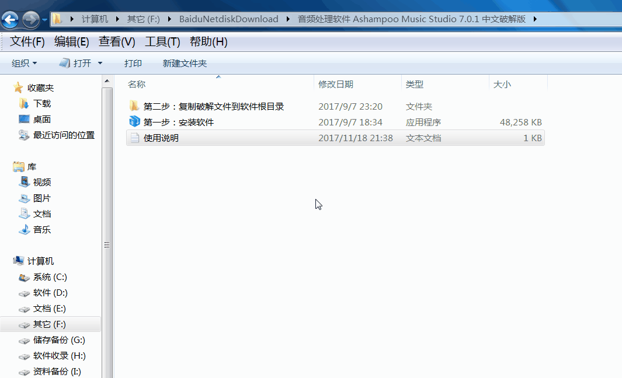Click navigation pane scrollbar up arrow
This screenshot has width=622, height=378.
(x=107, y=81)
